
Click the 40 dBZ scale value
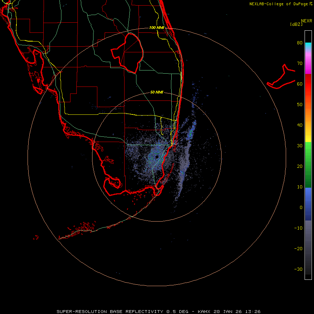pos(300,125)
